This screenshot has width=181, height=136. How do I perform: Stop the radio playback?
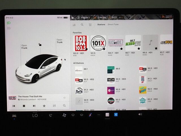click(24, 106)
